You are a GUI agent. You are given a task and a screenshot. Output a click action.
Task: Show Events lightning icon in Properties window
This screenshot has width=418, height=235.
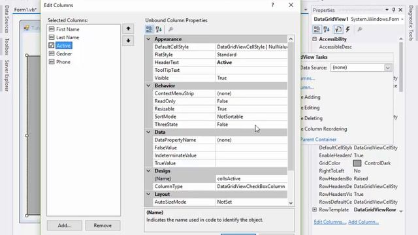pyautogui.click(x=348, y=29)
